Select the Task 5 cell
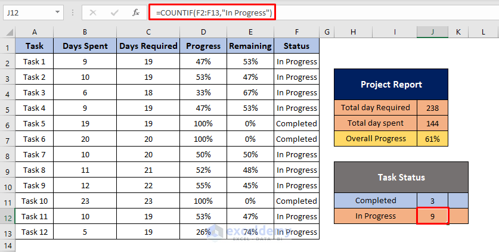 pos(35,123)
